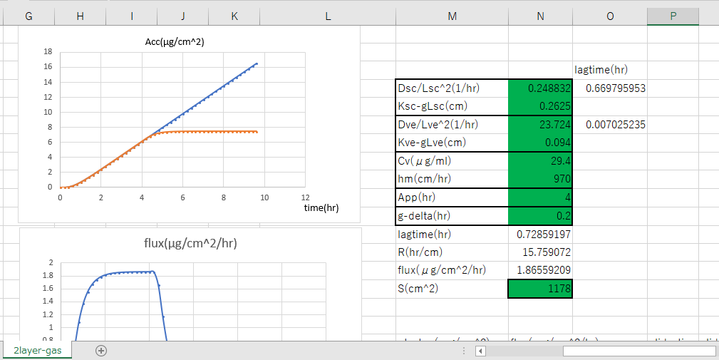The image size is (719, 360).
Task: Select cell with value 1178
Action: click(540, 289)
